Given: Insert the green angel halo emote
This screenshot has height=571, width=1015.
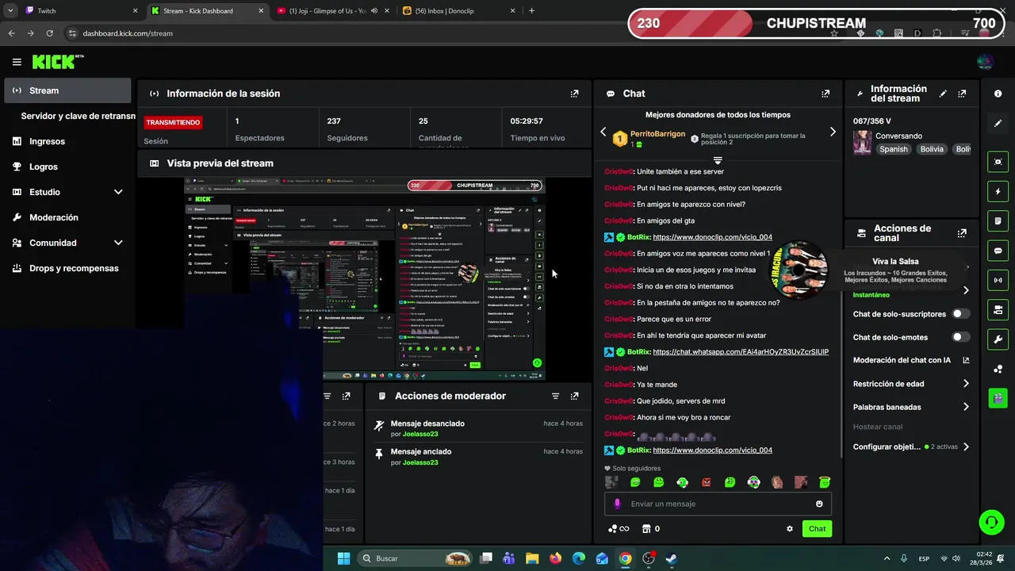Looking at the screenshot, I should coord(825,482).
